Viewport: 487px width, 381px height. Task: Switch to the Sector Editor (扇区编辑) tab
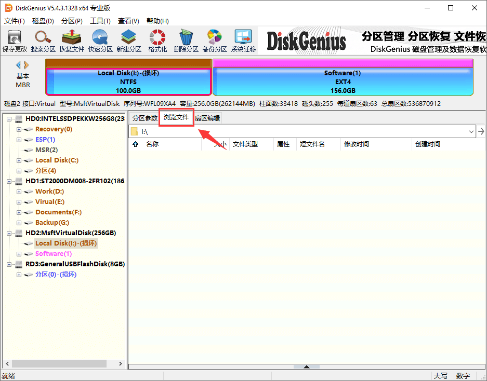click(207, 118)
